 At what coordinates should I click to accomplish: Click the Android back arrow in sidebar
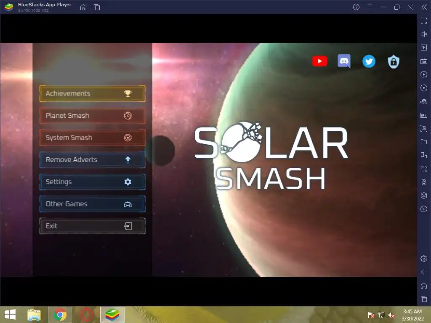pyautogui.click(x=424, y=272)
